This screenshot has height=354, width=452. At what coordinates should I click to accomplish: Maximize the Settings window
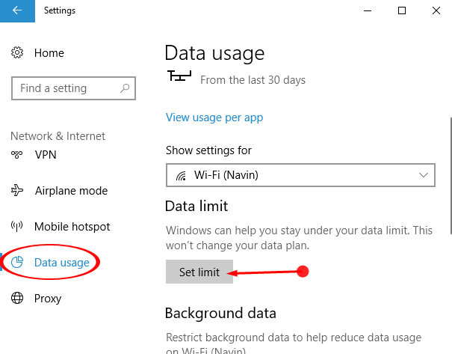point(402,10)
